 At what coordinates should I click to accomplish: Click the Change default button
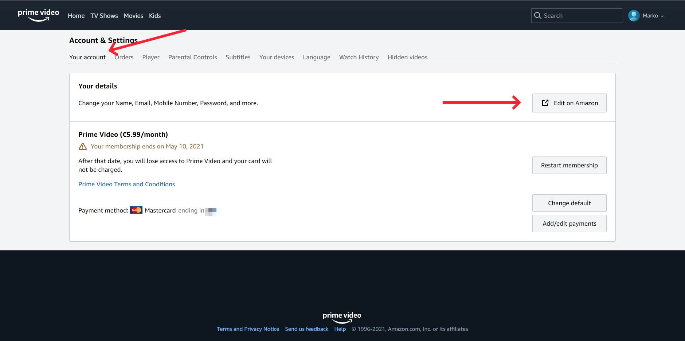(569, 203)
